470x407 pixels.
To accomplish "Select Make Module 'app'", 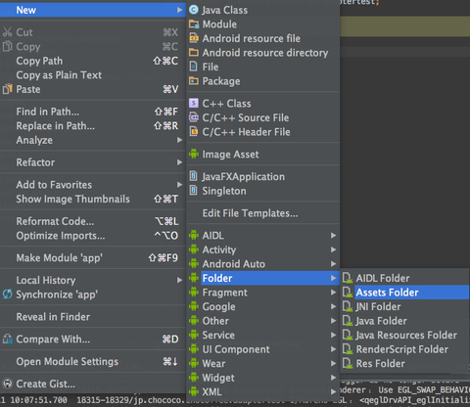I will 93,257.
